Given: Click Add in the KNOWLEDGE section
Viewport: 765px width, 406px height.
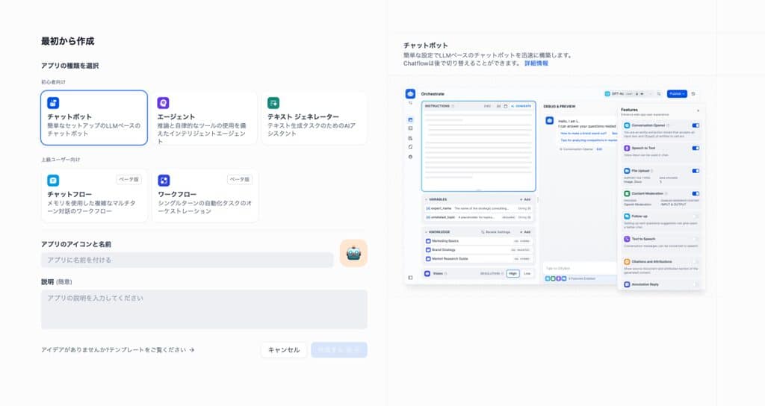Looking at the screenshot, I should point(525,232).
